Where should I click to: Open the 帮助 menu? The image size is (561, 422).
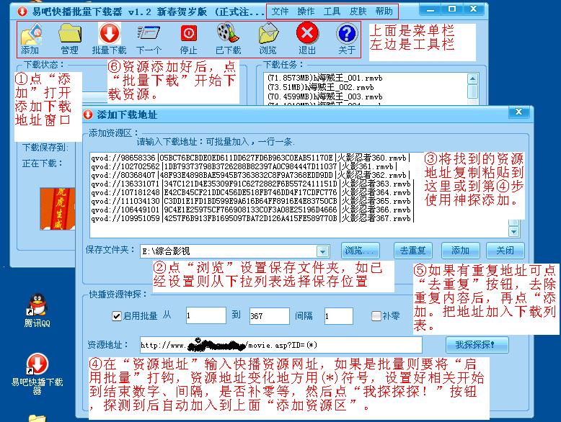click(x=384, y=12)
